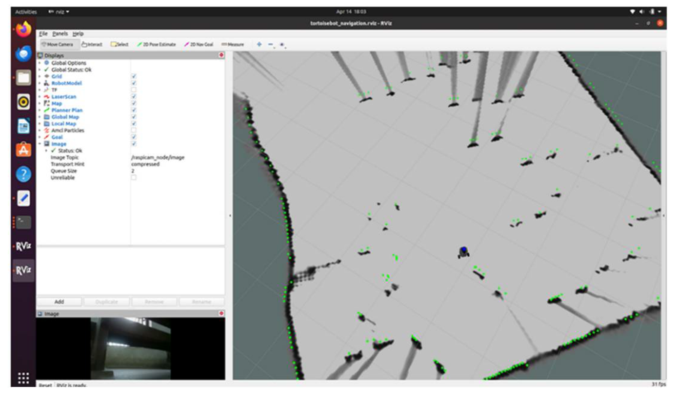Screen dimensions: 674x394
Task: Expand the Global Options tree item
Action: point(40,63)
